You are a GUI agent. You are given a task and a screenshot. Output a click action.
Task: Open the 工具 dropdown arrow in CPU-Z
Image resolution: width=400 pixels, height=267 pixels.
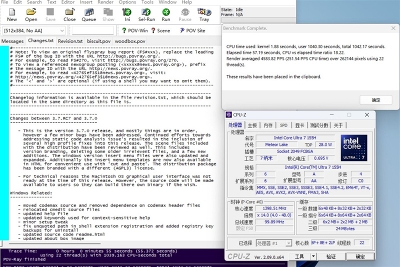pyautogui.click(x=313, y=256)
